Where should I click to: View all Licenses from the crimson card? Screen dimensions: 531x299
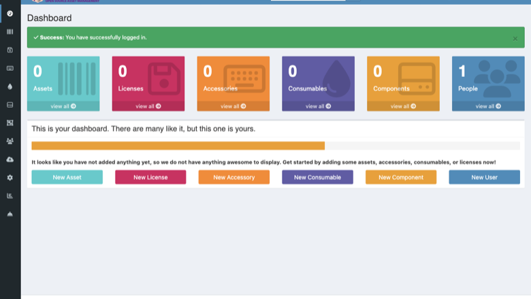coord(148,106)
